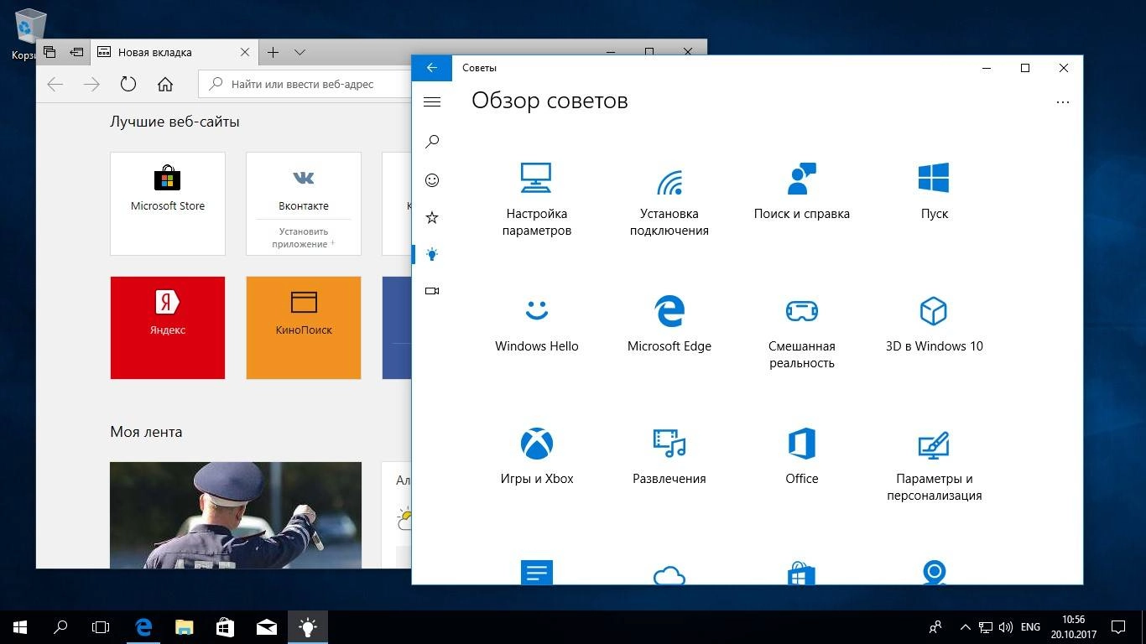Click the smiley face icon in Советы sidebar
1146x644 pixels.
tap(432, 179)
